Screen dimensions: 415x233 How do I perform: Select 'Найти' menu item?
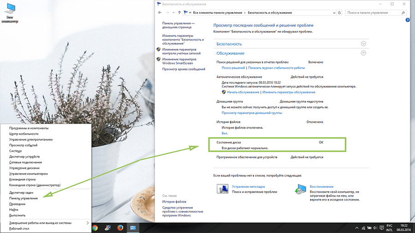pos(46,210)
